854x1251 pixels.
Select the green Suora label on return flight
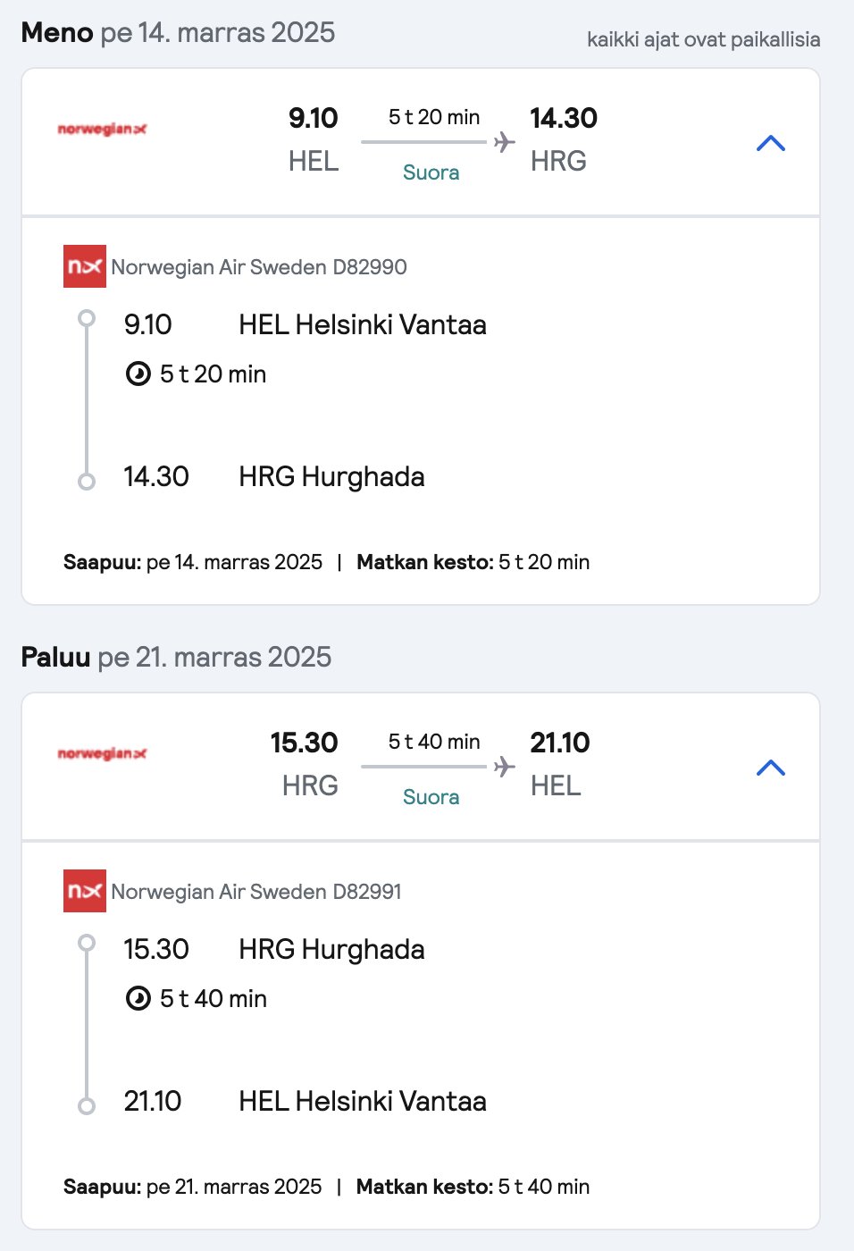[431, 797]
